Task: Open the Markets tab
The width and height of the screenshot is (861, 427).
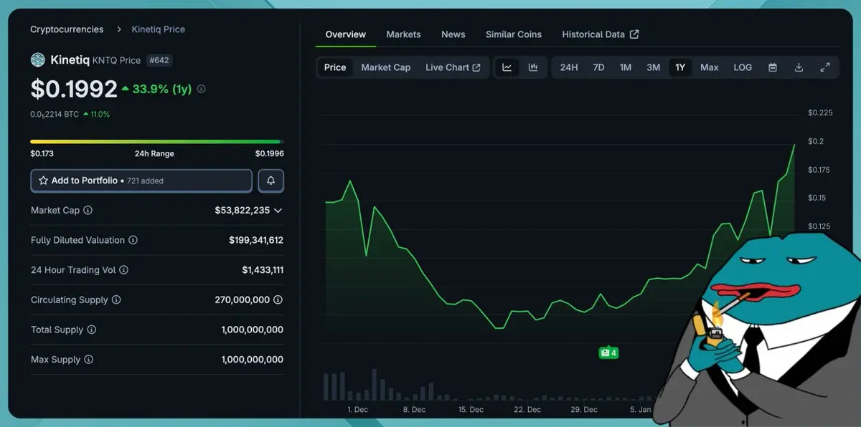Action: (403, 34)
